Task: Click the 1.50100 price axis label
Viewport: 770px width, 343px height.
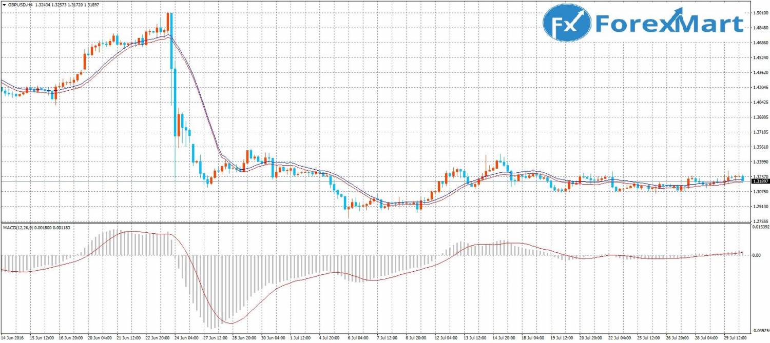Action: 760,12
